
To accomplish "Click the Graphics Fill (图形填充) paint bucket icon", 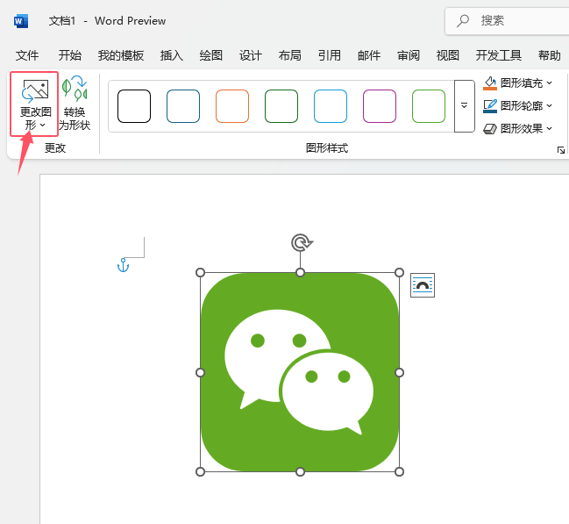I will coord(490,83).
